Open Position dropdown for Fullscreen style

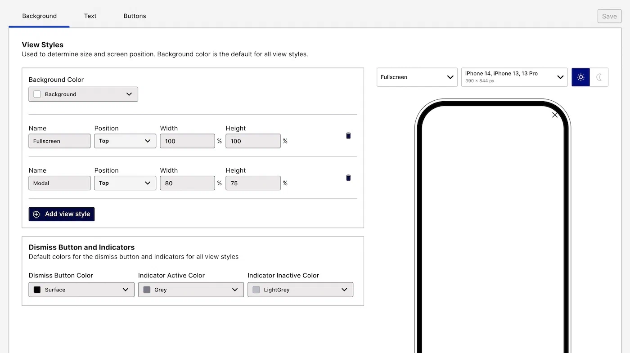click(x=125, y=141)
